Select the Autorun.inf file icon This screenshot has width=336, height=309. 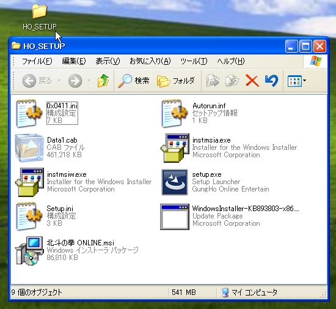click(x=175, y=113)
